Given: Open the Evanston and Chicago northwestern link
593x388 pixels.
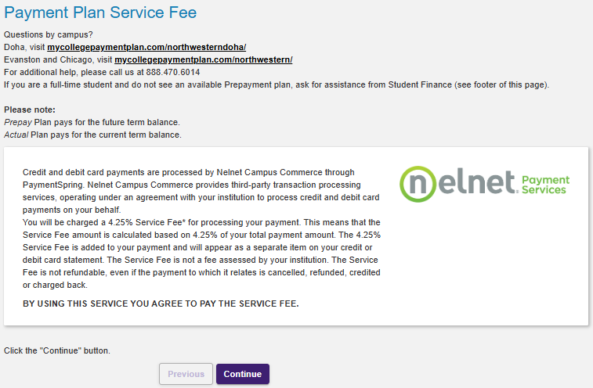Looking at the screenshot, I should coord(204,59).
